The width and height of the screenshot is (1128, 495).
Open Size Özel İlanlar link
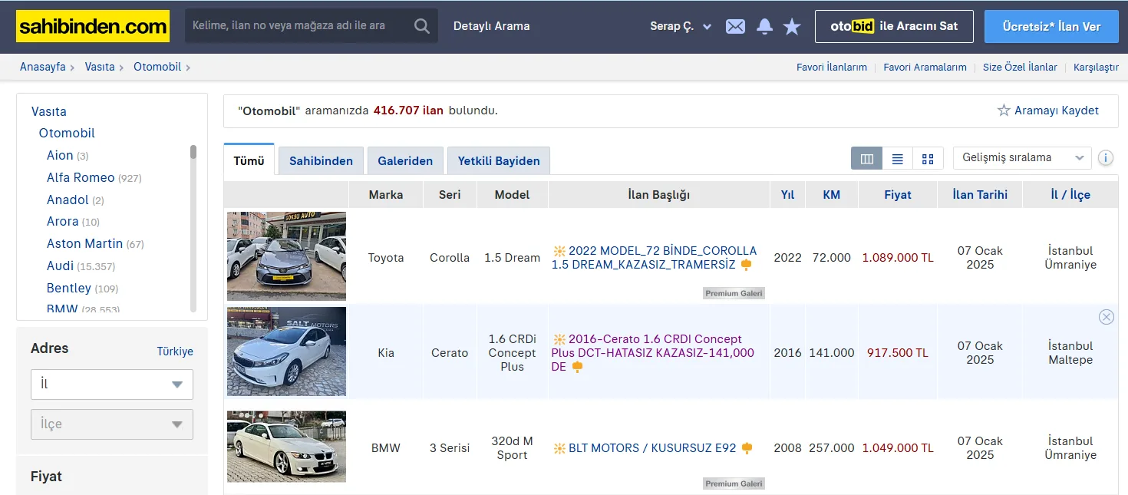point(1020,68)
